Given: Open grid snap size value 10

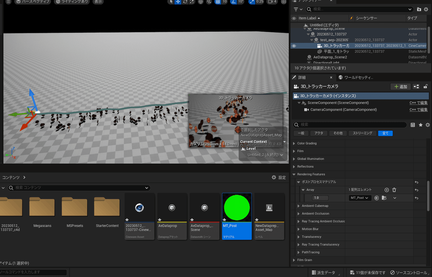Looking at the screenshot, I should 224,2.
